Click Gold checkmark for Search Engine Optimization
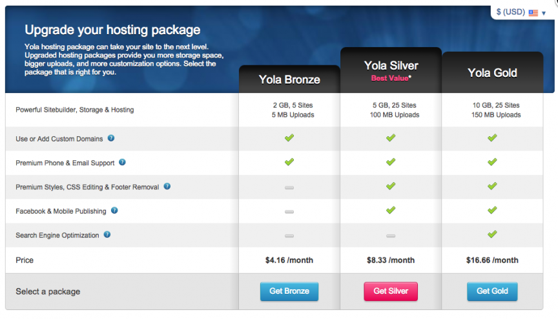Viewport: 558px width, 319px height. click(x=492, y=234)
